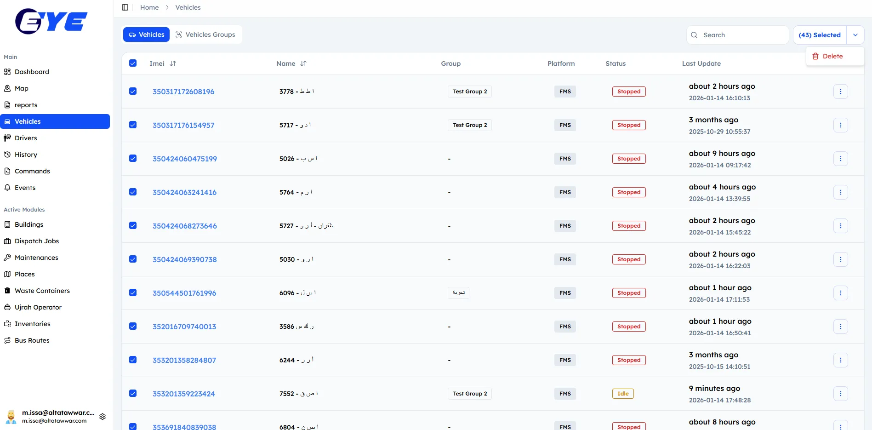Click the settings gear beside user email
The image size is (872, 430).
(x=103, y=417)
